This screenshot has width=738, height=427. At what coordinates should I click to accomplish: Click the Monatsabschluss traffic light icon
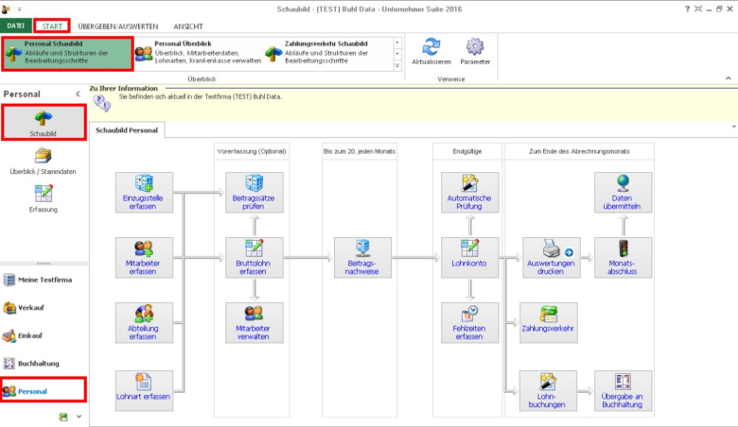click(x=623, y=257)
